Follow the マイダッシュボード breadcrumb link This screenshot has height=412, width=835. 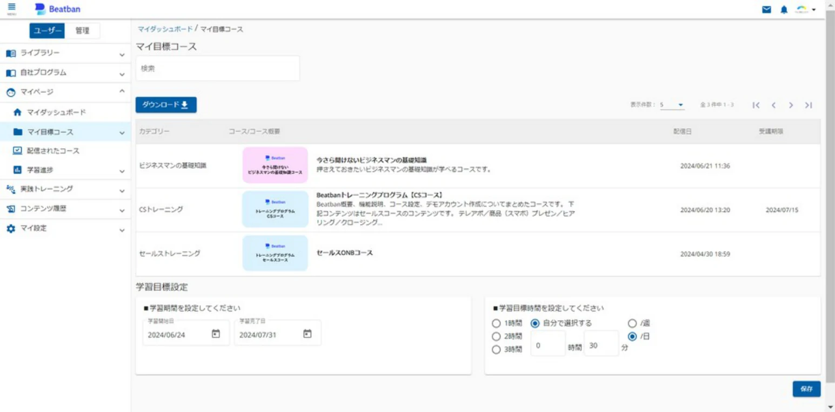[x=165, y=29]
